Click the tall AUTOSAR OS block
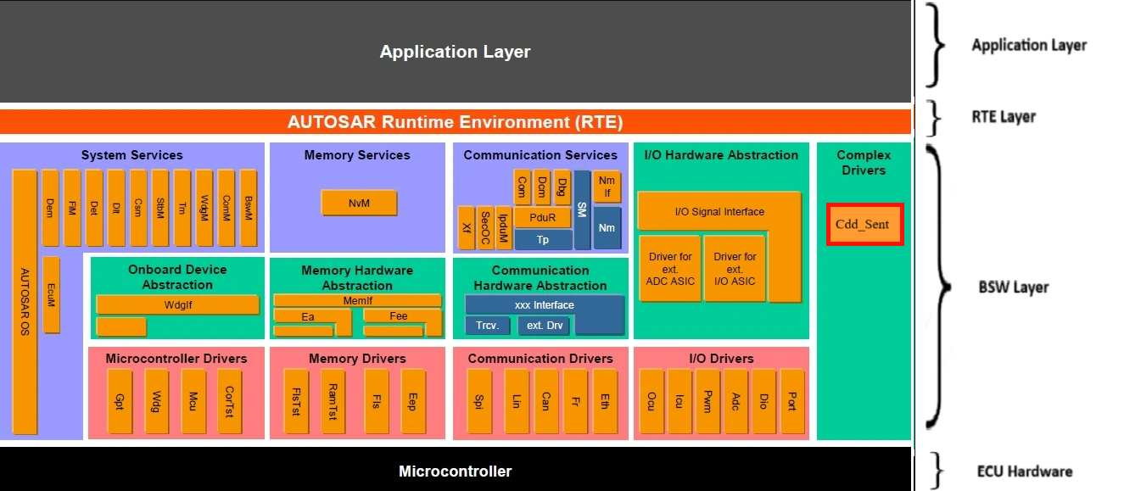This screenshot has width=1124, height=491. pyautogui.click(x=25, y=301)
